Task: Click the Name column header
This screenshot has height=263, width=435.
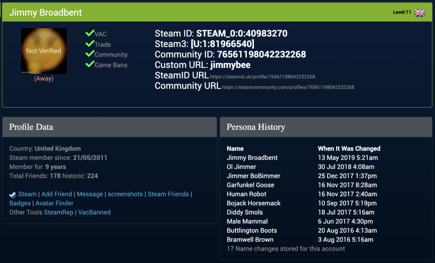Action: coord(235,148)
